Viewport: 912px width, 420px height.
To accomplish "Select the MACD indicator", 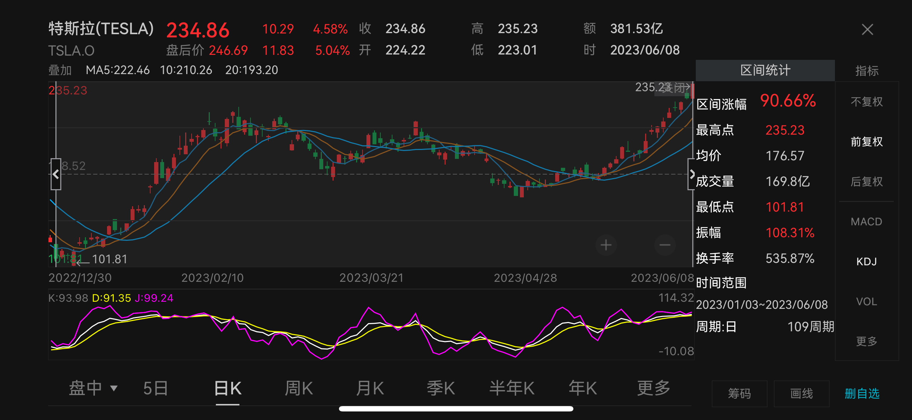I will [866, 222].
